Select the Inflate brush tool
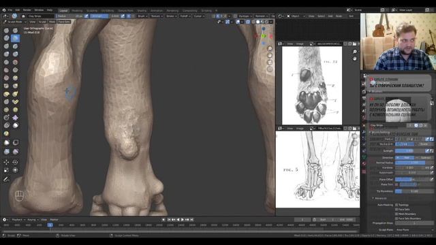Image resolution: width=436 pixels, height=245 pixels. click(6, 54)
